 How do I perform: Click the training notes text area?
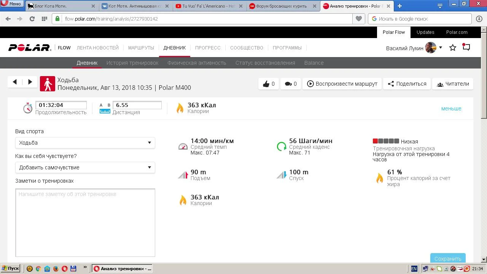(x=85, y=223)
